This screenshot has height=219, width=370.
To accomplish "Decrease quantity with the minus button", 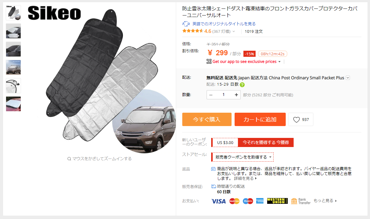I will point(211,95).
